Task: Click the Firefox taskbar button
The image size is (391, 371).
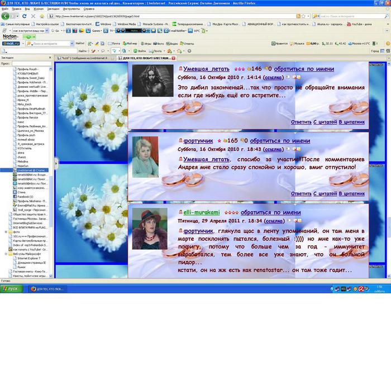Action: (x=47, y=289)
